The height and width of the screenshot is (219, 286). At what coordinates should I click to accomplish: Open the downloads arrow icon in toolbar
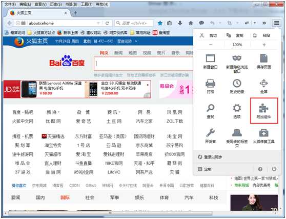(x=180, y=23)
